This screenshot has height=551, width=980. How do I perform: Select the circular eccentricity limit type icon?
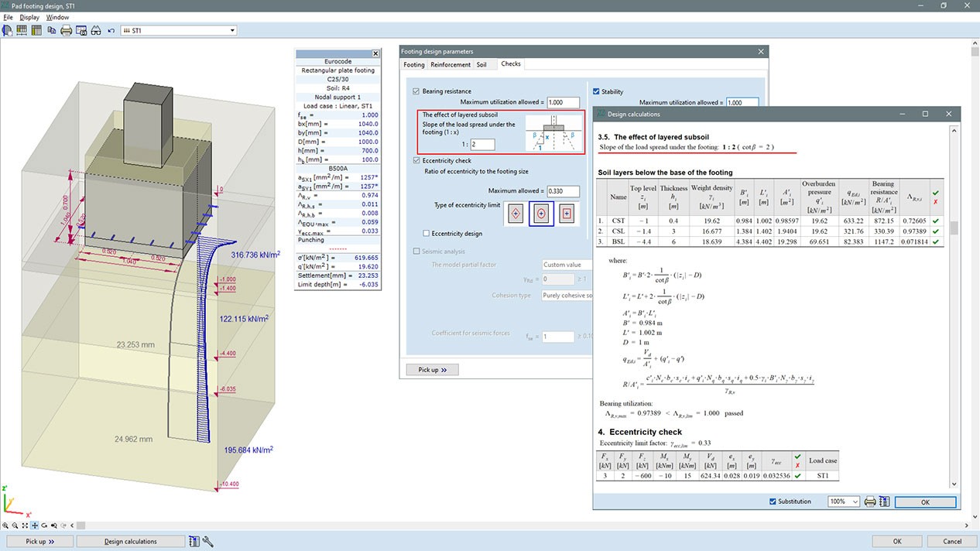coord(541,213)
